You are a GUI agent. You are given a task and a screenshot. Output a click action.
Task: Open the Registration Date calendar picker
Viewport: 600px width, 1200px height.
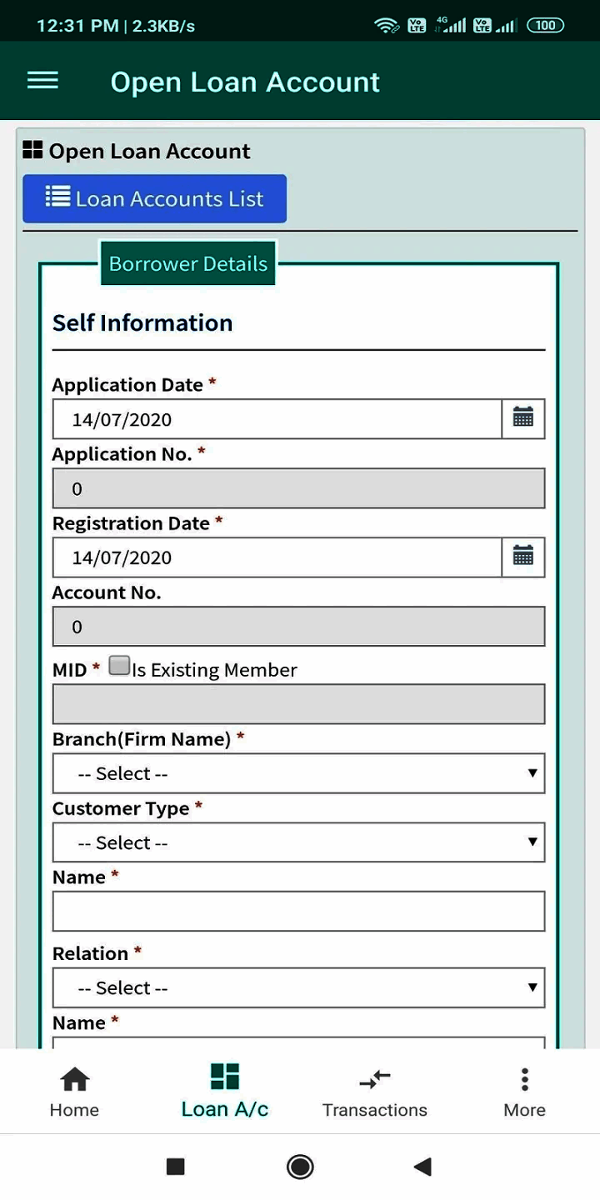click(522, 557)
